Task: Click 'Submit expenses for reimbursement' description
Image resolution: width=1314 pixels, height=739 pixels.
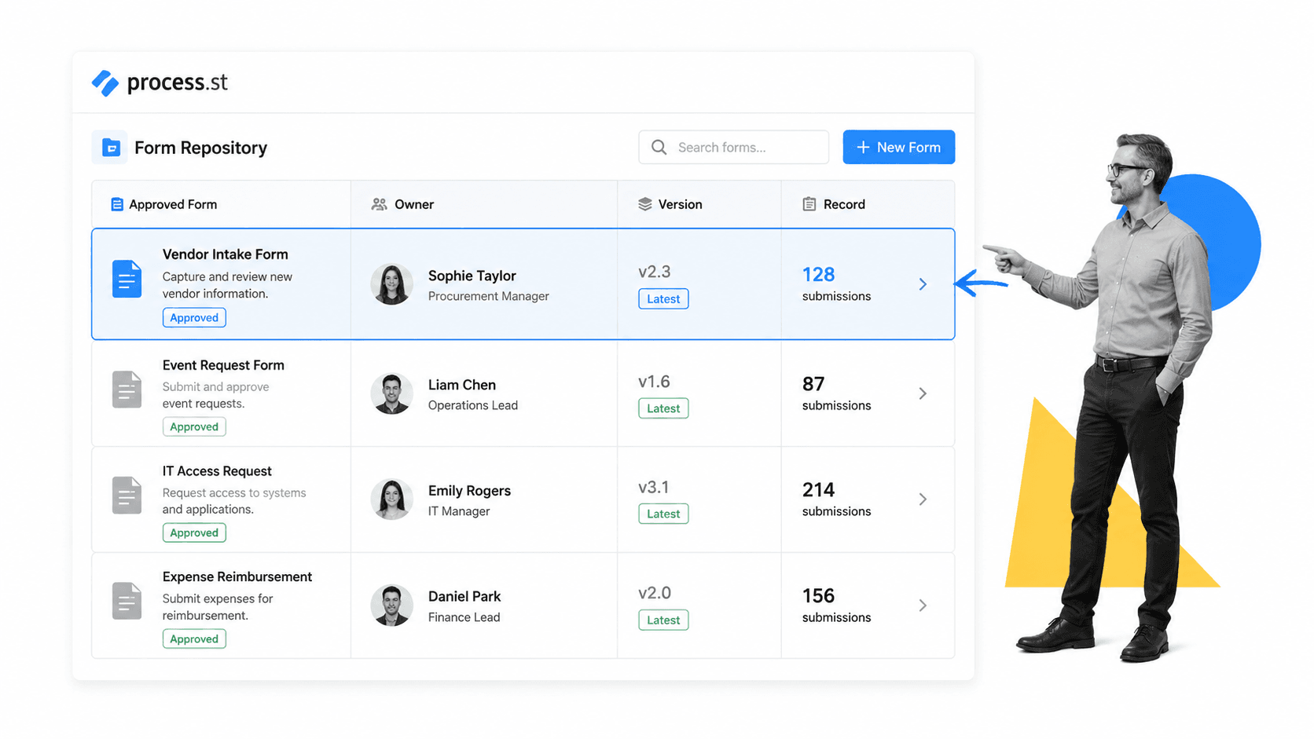Action: [218, 607]
